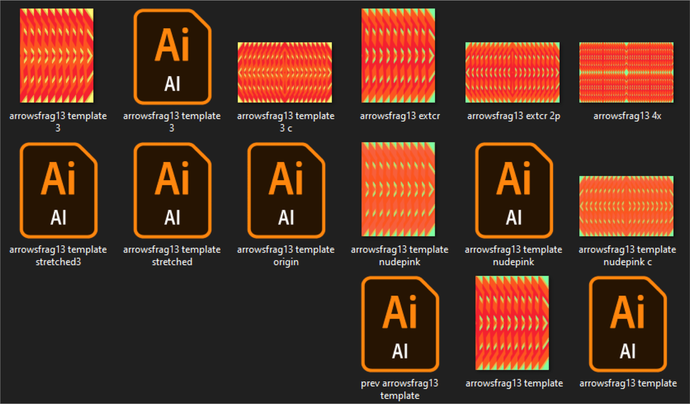Click the 'arrowsfrag13 template nudepink' name under the Illustrator icon
690x404 pixels.
click(x=513, y=255)
